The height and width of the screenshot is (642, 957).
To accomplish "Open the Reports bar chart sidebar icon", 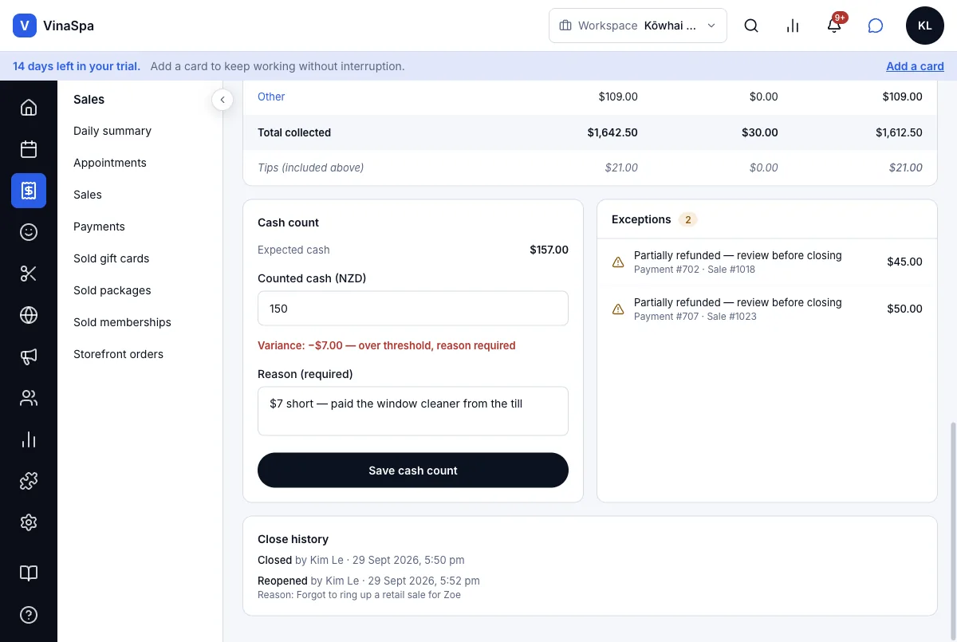I will (x=29, y=439).
